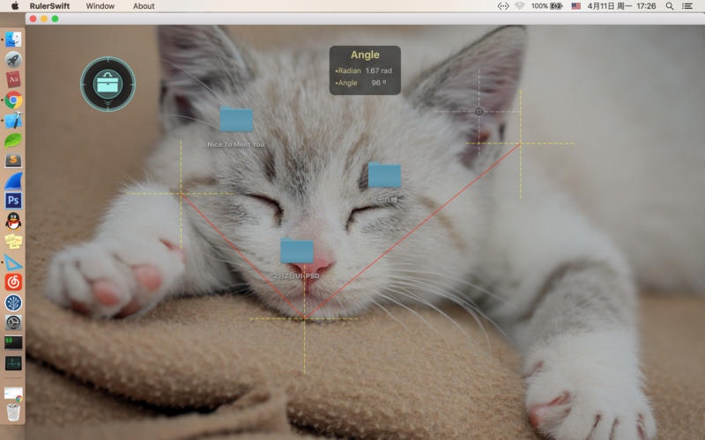Click the RulerSwift triangle ruler dock icon

(13, 262)
